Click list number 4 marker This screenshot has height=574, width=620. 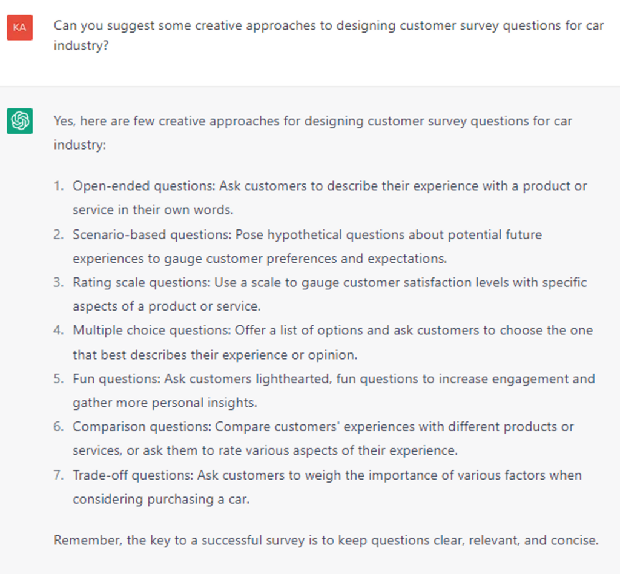[59, 330]
